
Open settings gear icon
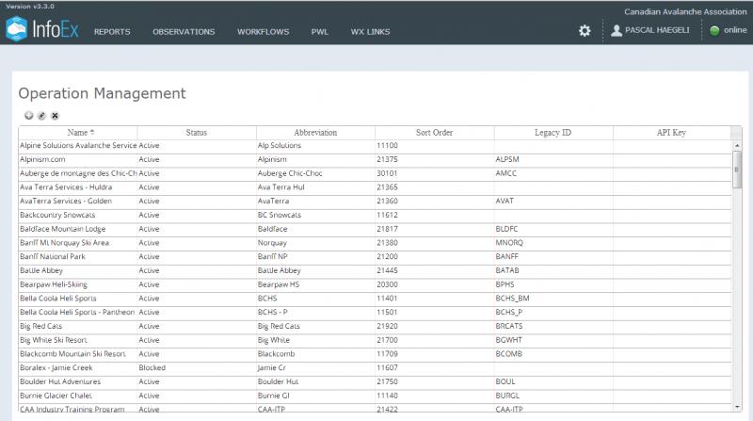pos(585,31)
